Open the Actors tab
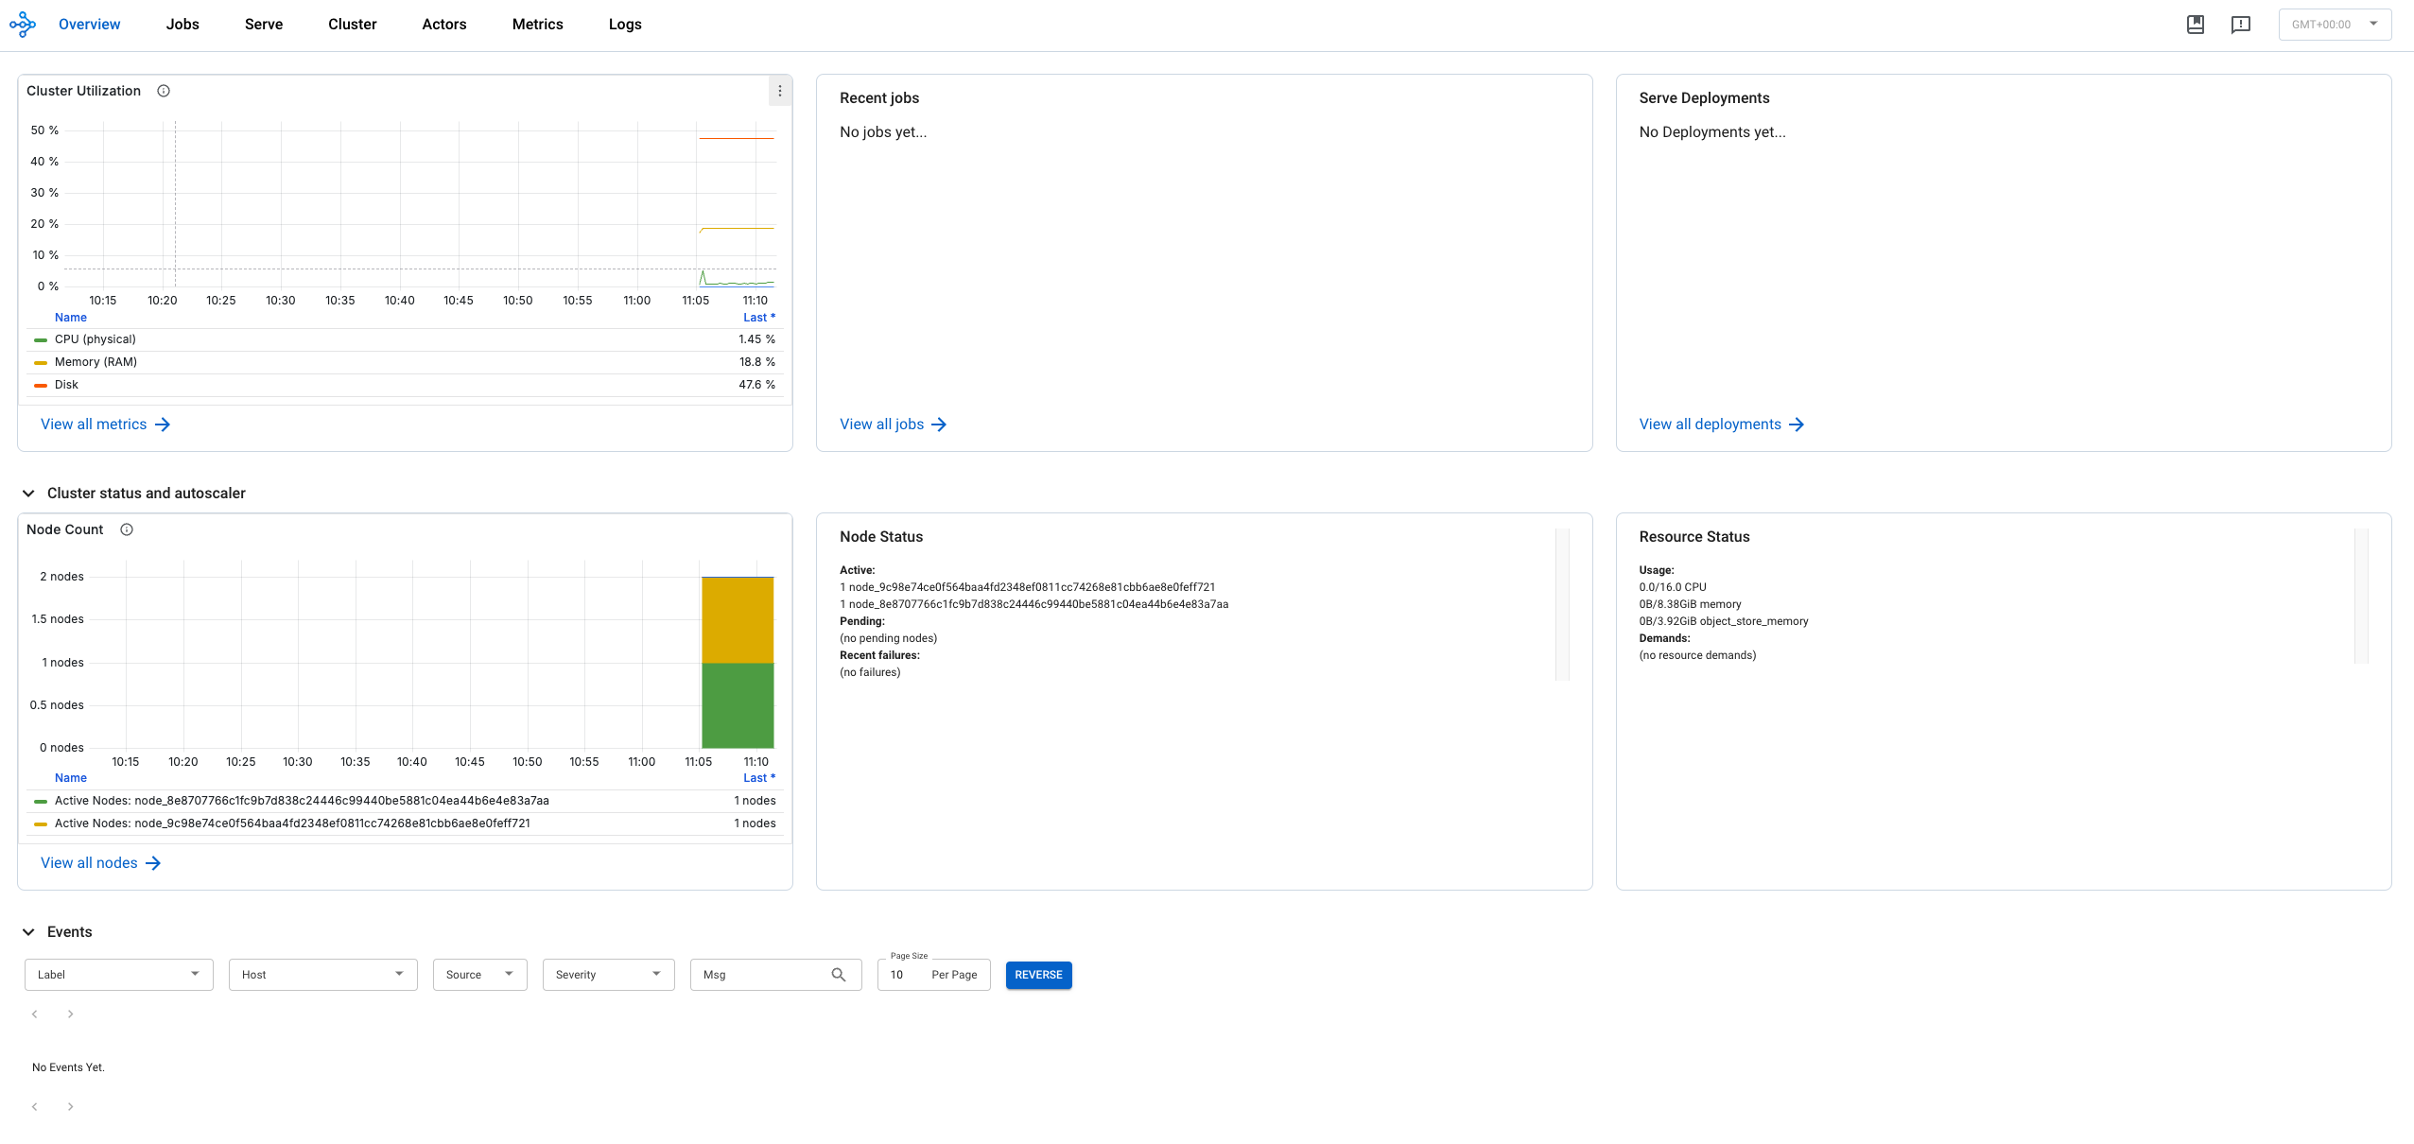Screen dimensions: 2414x1144 443,25
